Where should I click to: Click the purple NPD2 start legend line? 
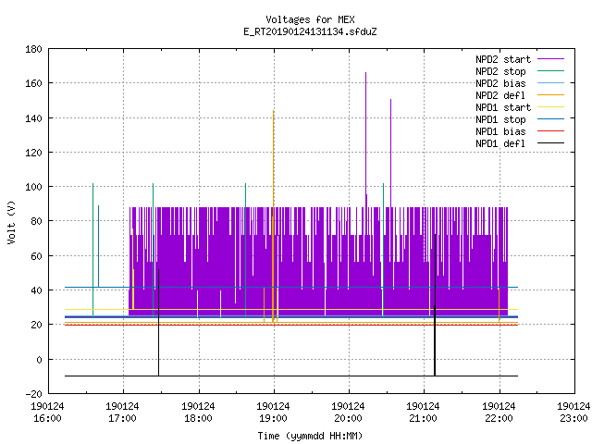550,59
